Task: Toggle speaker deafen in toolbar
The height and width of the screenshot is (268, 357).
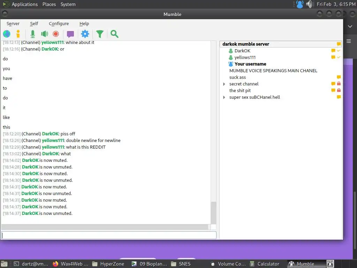Action: tap(44, 34)
